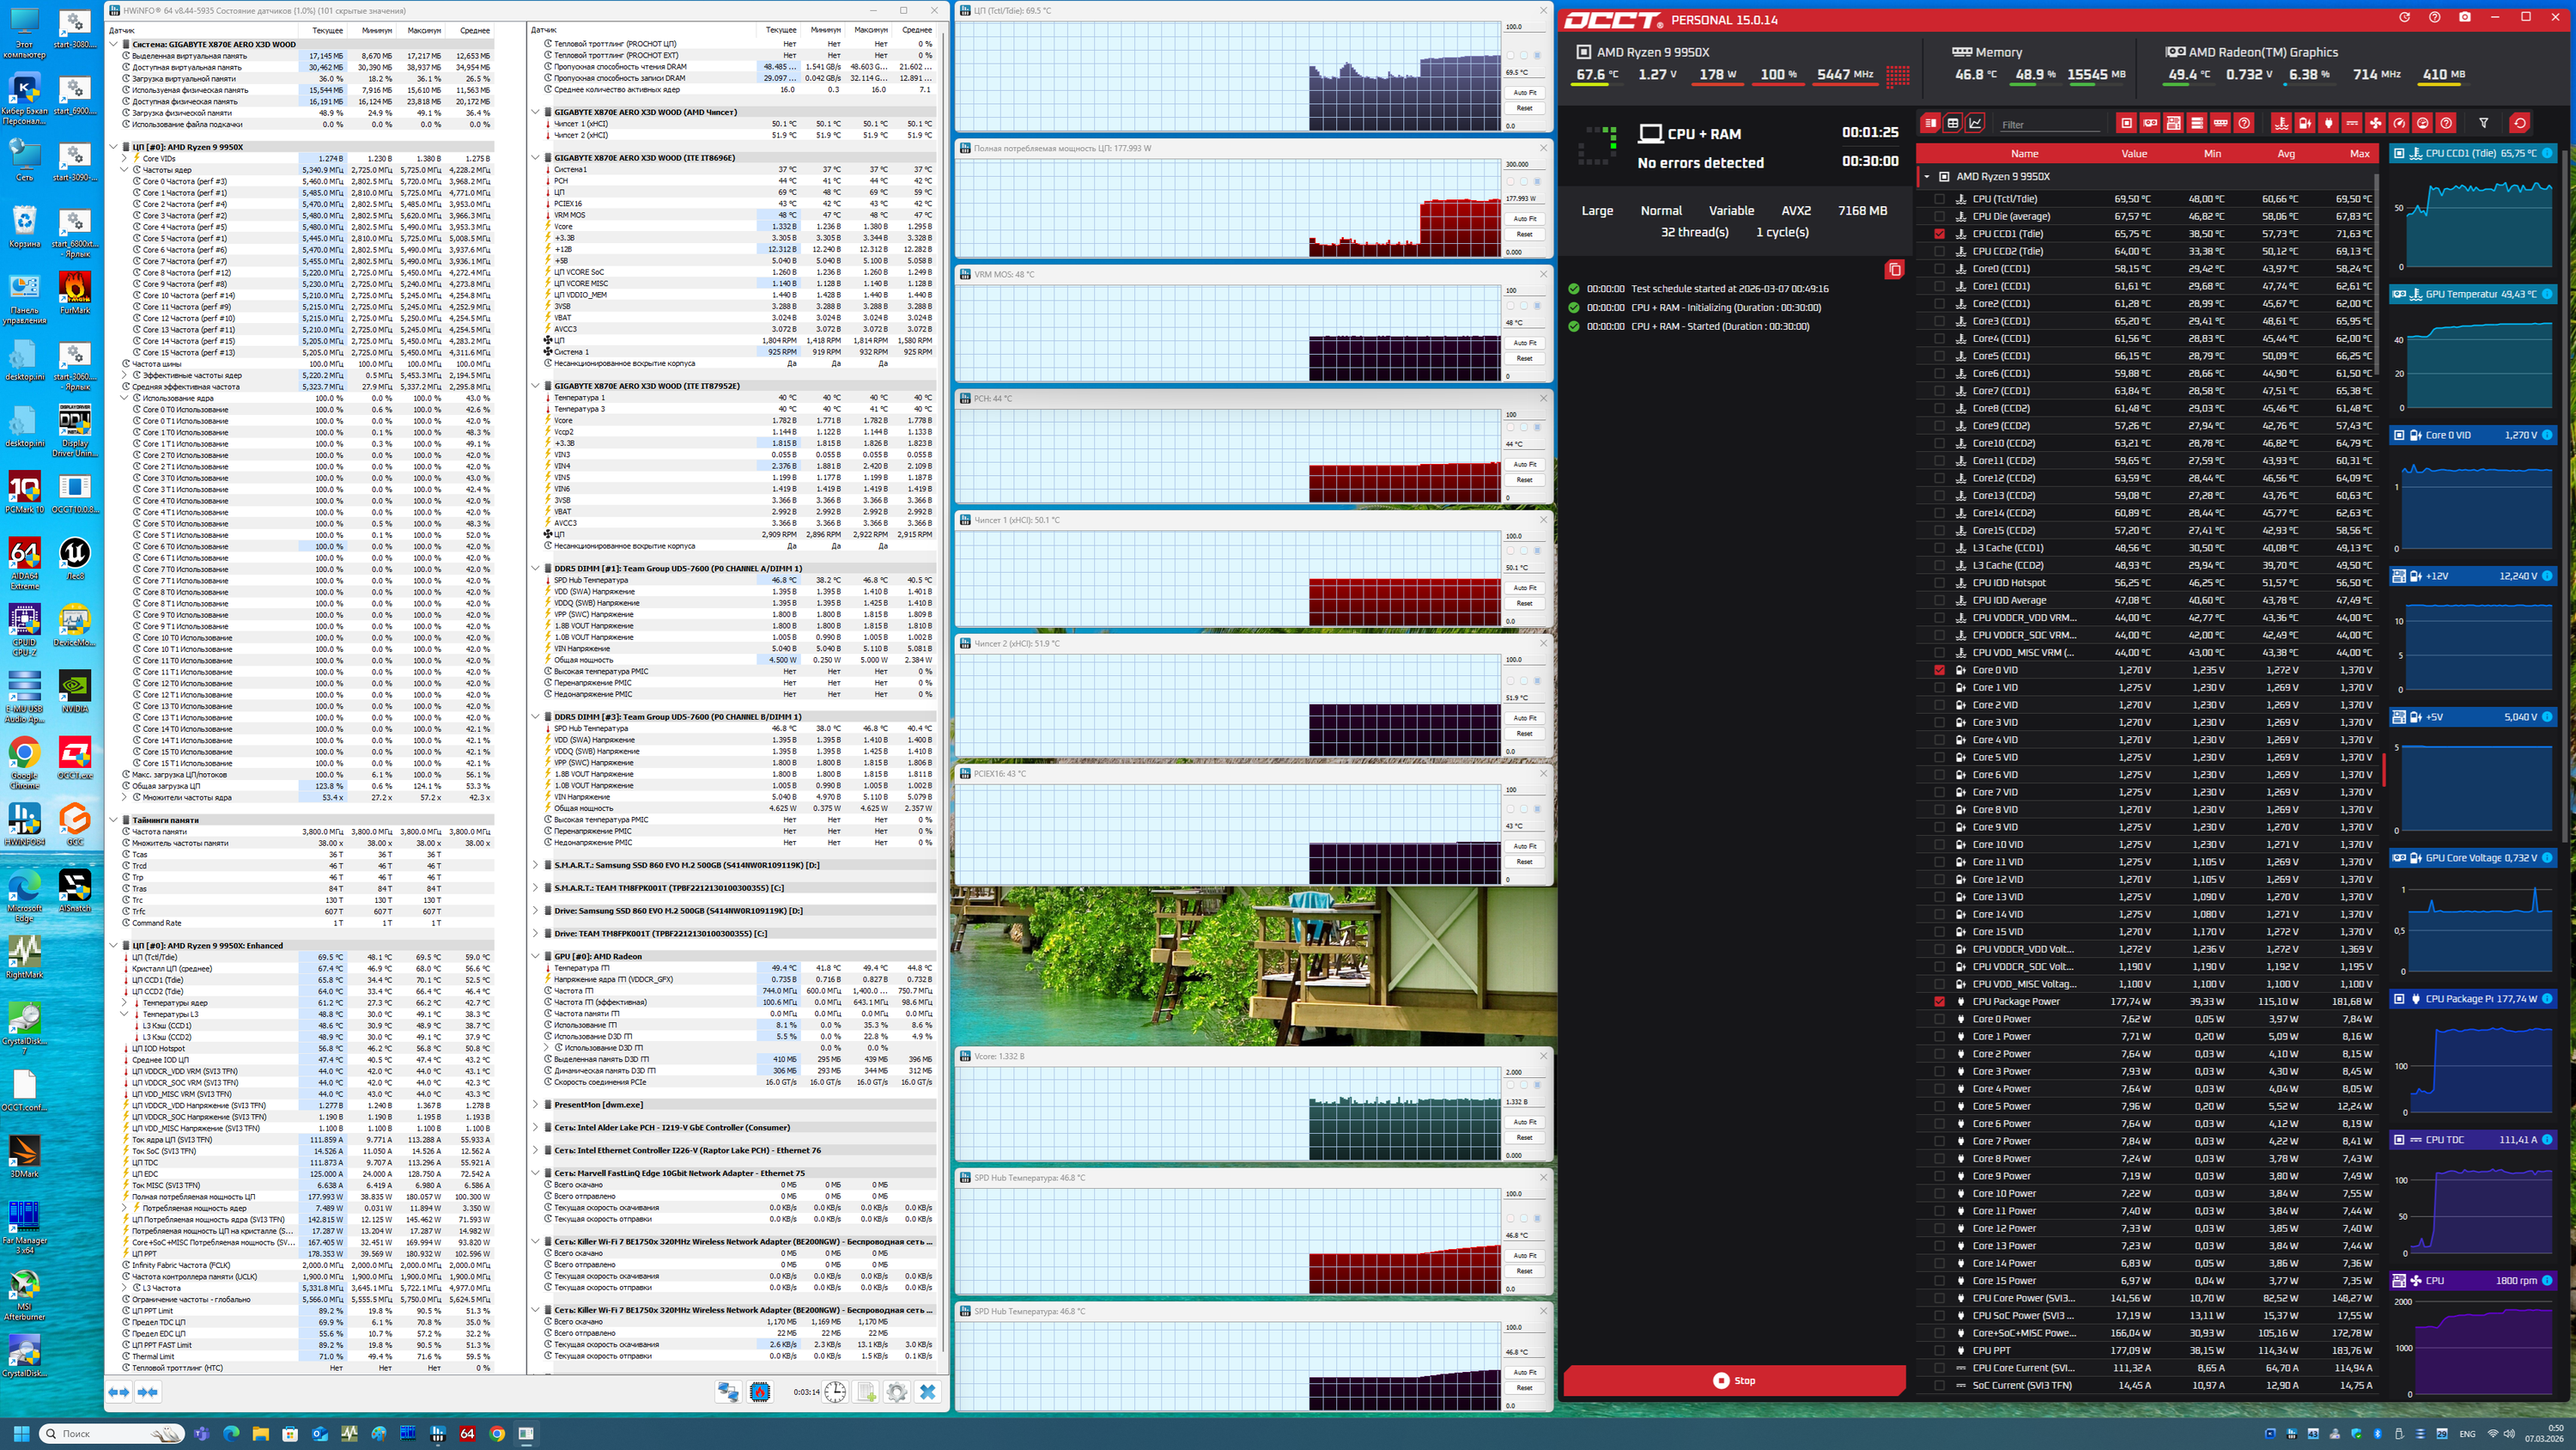Click the reset min/max refresh icon in OCCT
Screen dimensions: 2576x1450
[2519, 123]
